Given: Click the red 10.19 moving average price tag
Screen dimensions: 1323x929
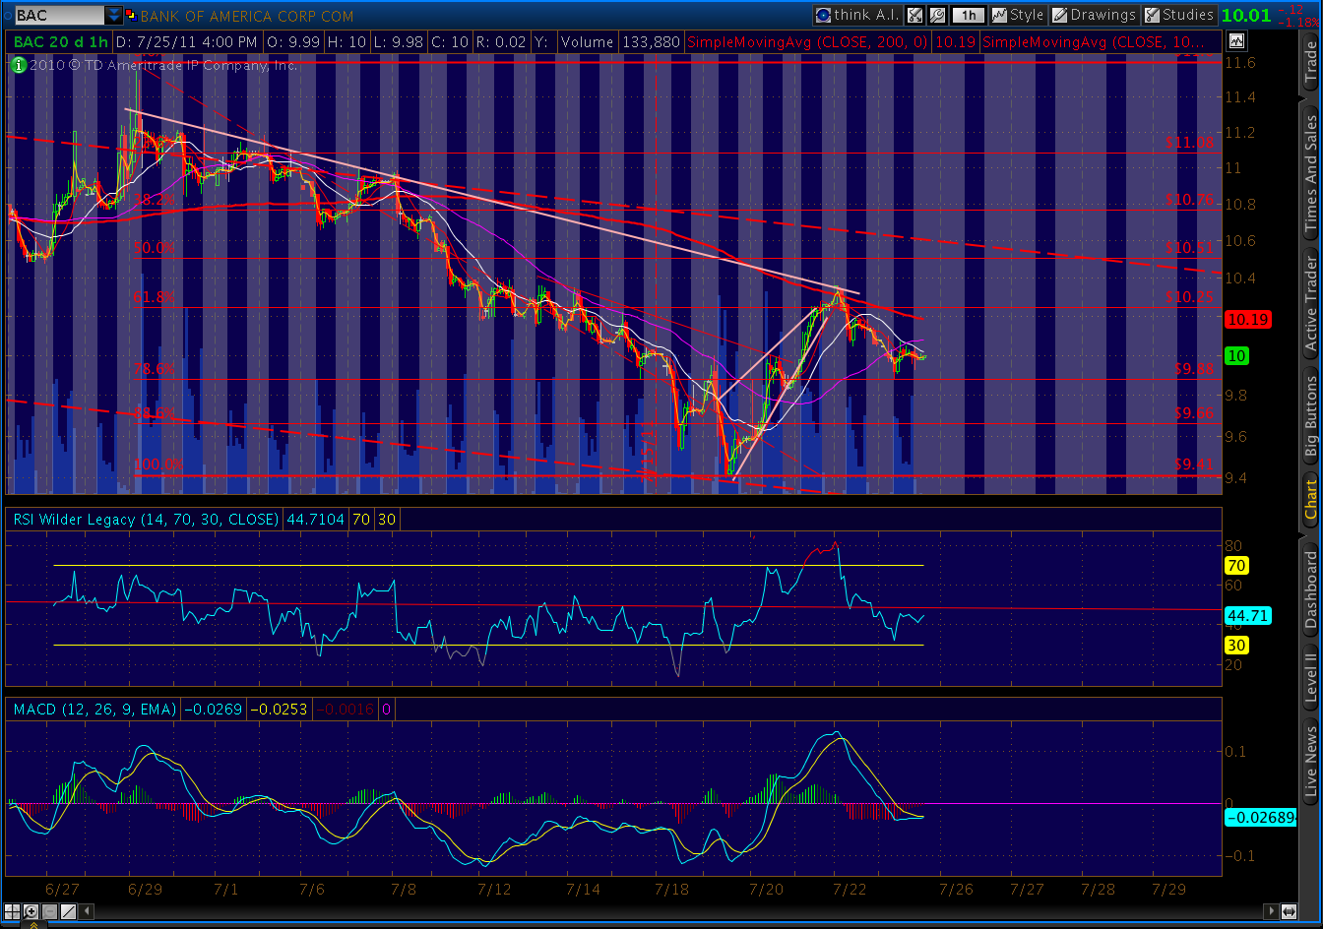Looking at the screenshot, I should point(1248,319).
